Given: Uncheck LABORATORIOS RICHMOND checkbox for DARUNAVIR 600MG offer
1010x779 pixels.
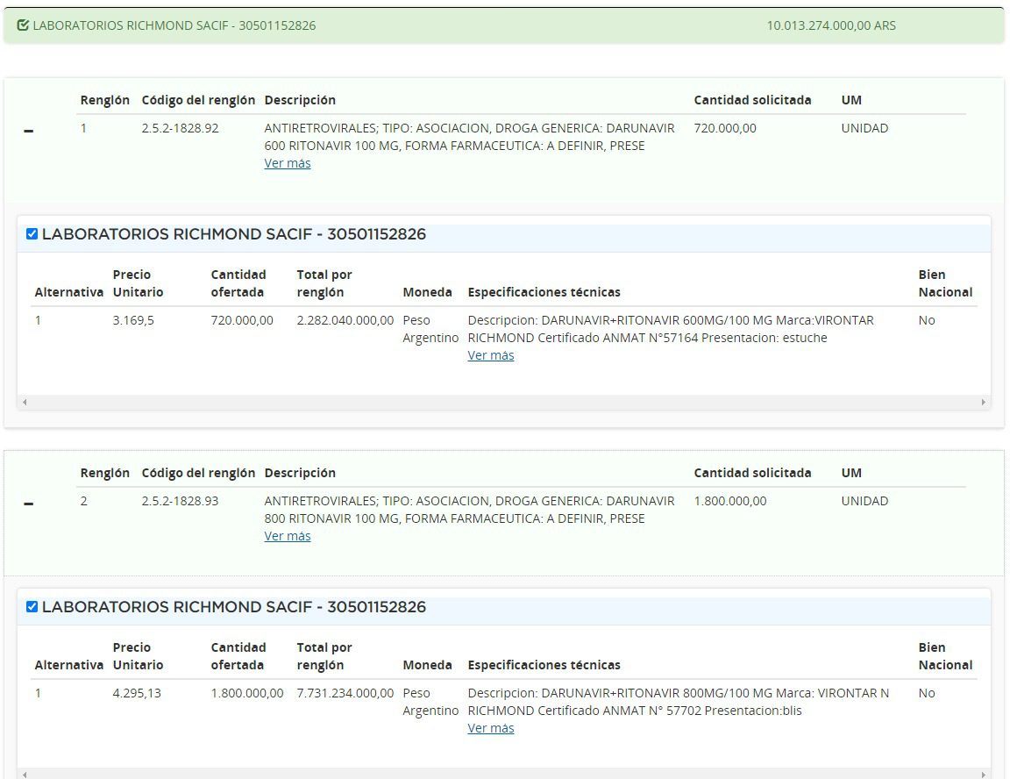Looking at the screenshot, I should pyautogui.click(x=32, y=234).
